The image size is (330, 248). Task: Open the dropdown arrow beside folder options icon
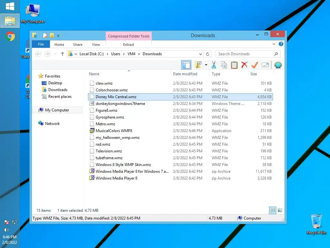206,65
